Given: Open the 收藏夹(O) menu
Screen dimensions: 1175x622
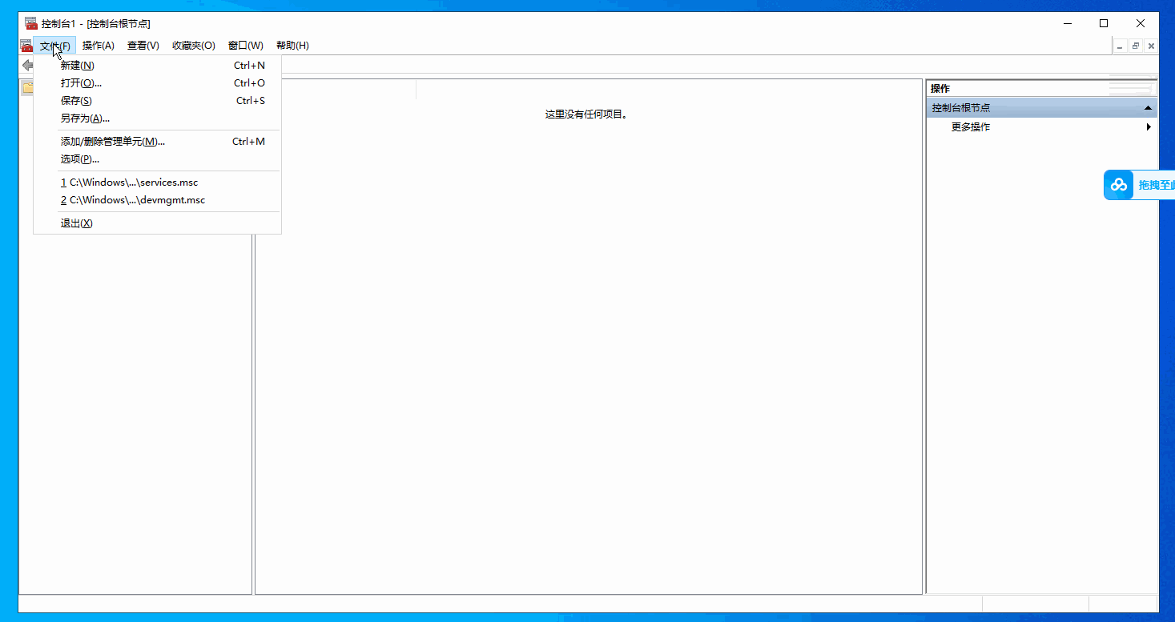Looking at the screenshot, I should (194, 46).
